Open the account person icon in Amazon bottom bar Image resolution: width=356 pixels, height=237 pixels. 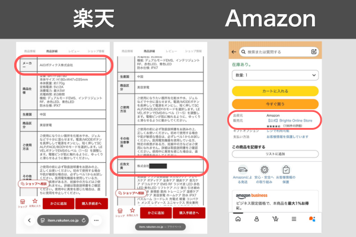tap(256, 219)
